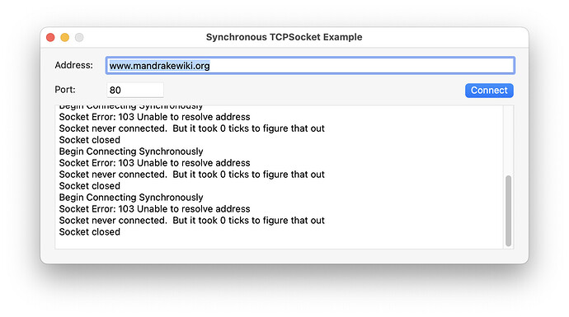569x317 pixels.
Task: Click the grayed-out zoom window button
Action: (x=79, y=37)
